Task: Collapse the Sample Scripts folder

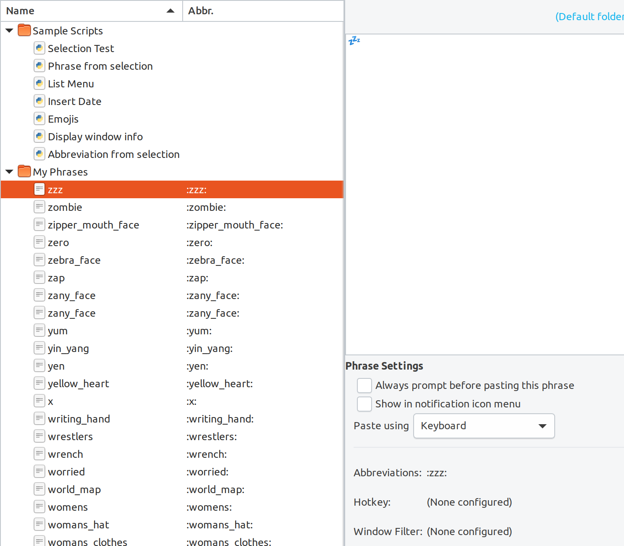Action: click(9, 30)
